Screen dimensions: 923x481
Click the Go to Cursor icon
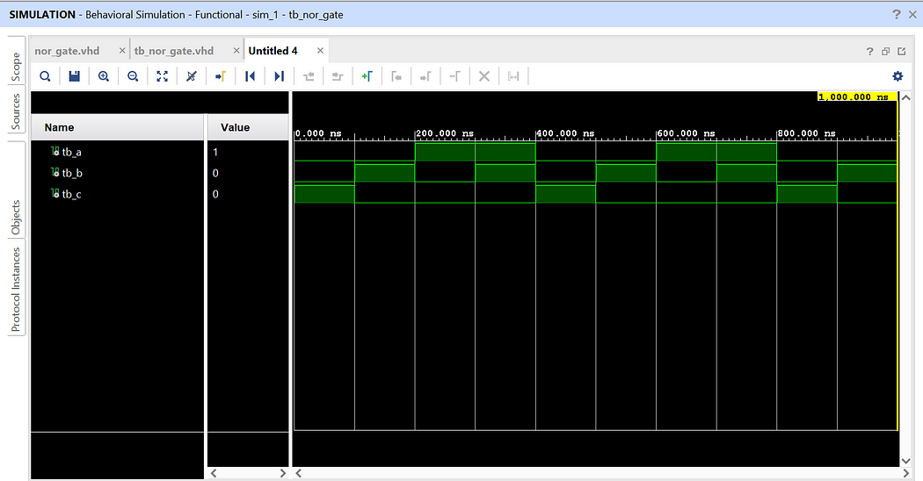point(221,75)
